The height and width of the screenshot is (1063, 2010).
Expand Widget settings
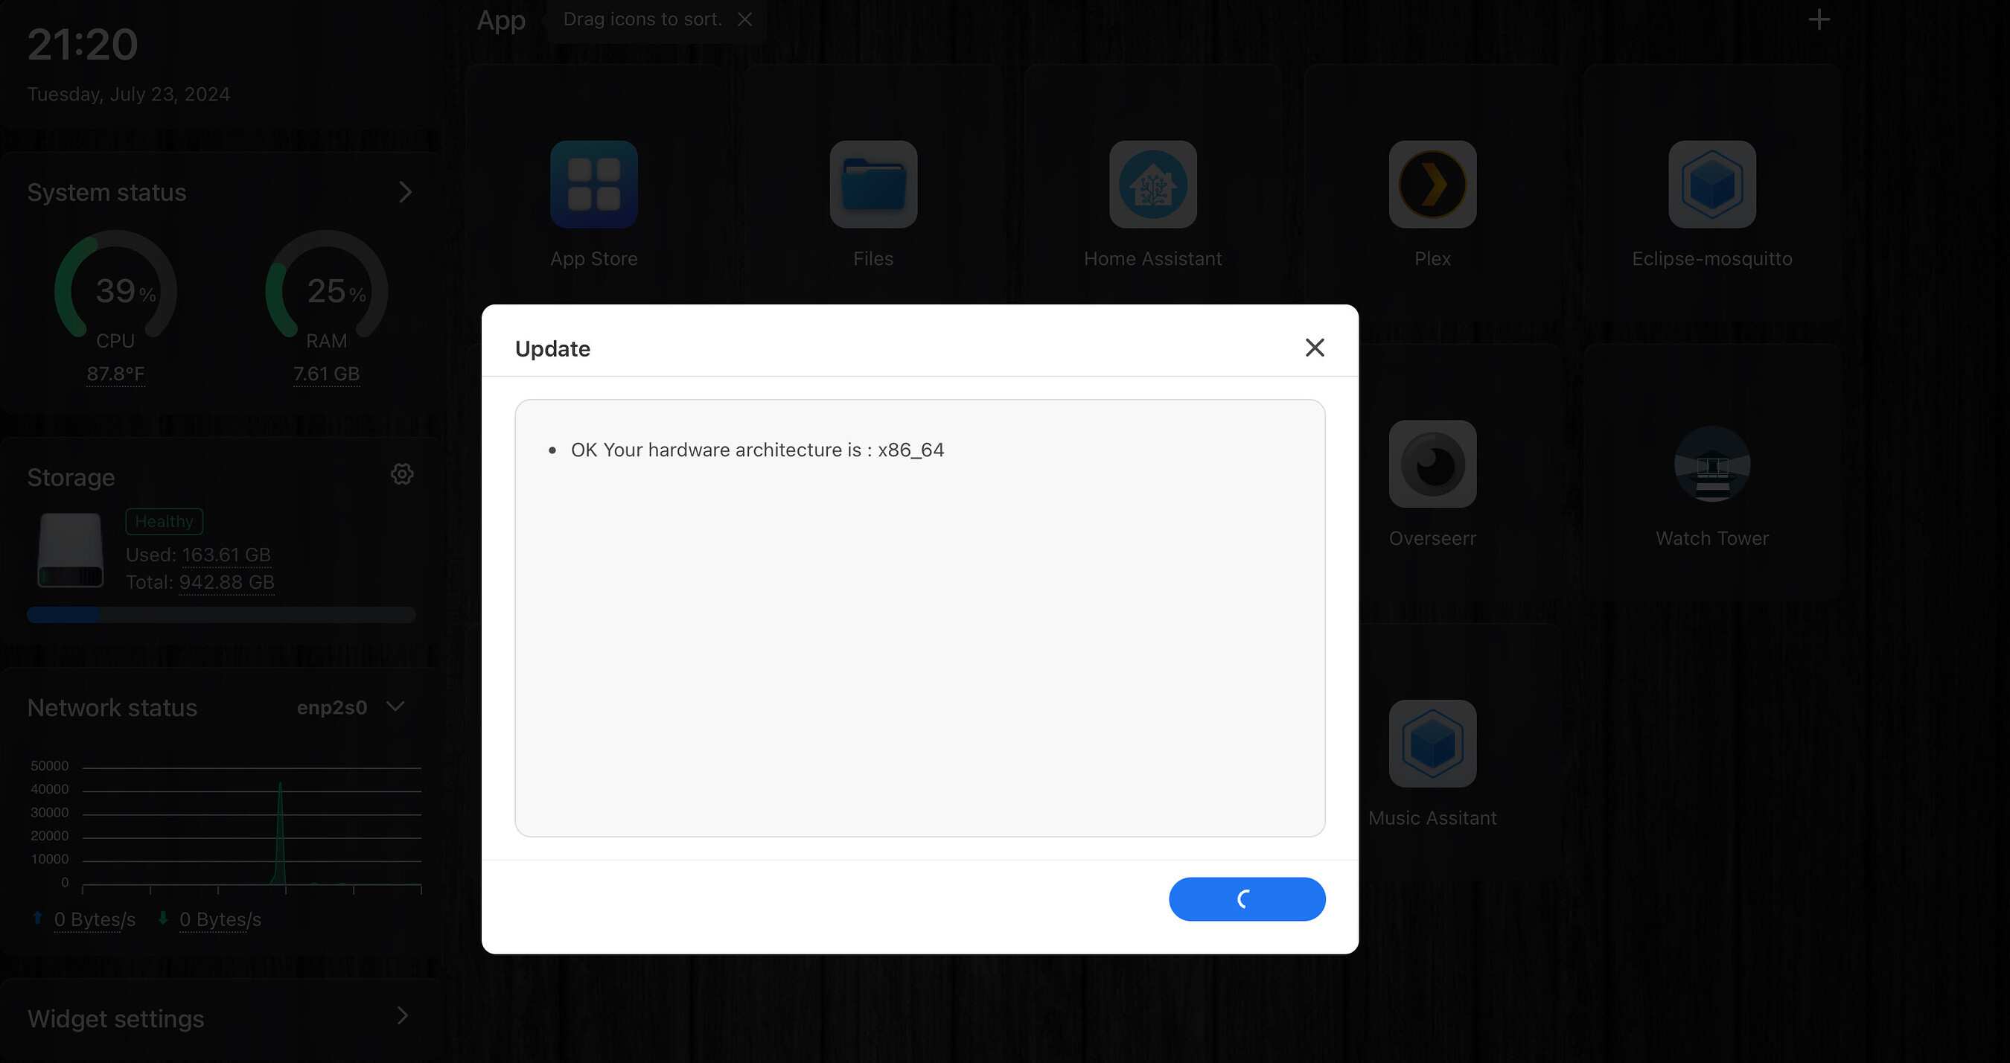click(x=402, y=1016)
